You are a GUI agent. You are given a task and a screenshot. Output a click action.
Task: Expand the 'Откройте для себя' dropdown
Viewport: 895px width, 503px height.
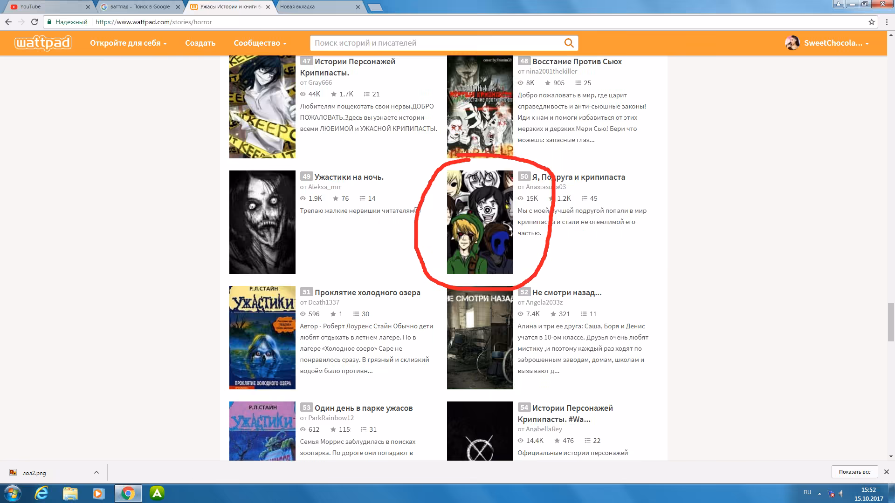point(128,43)
